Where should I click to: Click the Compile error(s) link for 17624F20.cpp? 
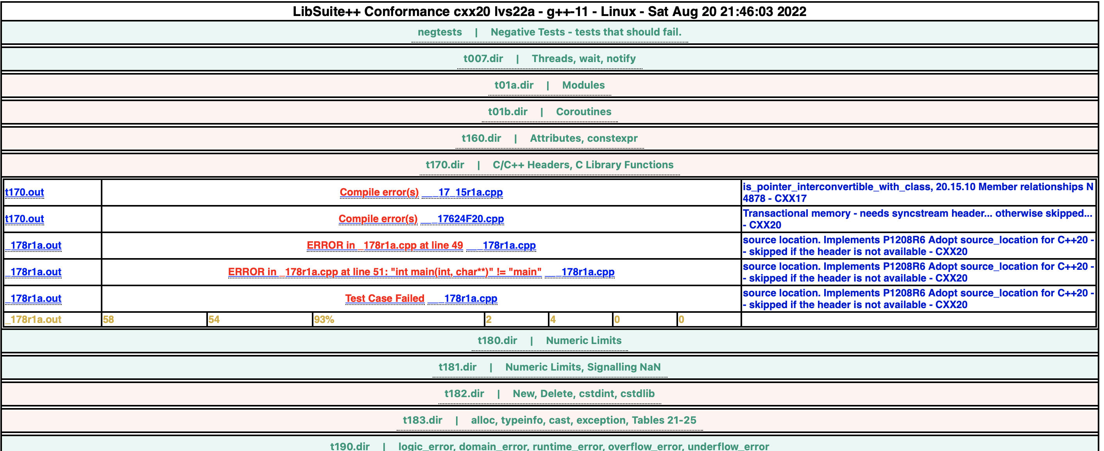pyautogui.click(x=379, y=219)
